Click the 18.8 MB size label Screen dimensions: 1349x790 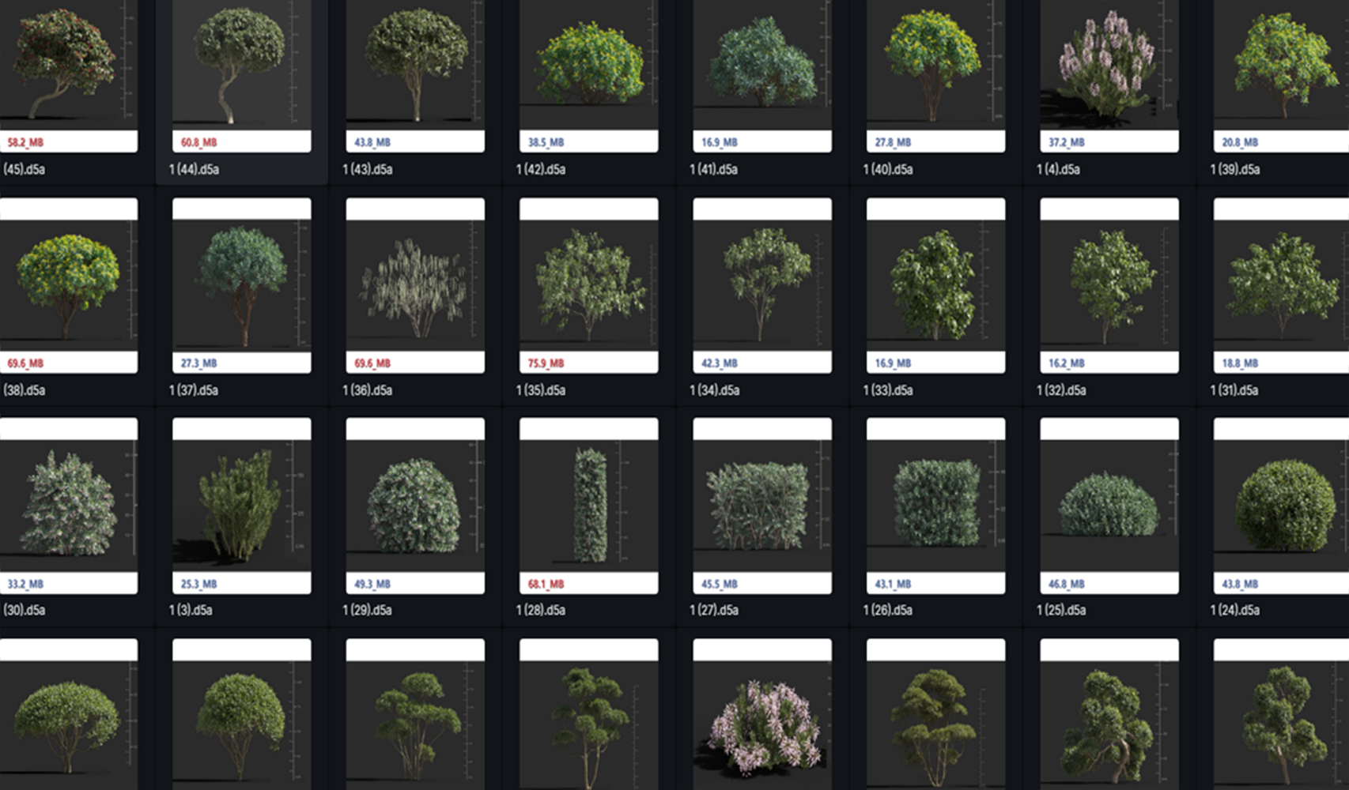[1239, 363]
